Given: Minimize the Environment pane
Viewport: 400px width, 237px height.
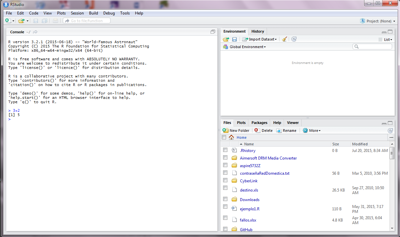Looking at the screenshot, I should click(x=384, y=32).
